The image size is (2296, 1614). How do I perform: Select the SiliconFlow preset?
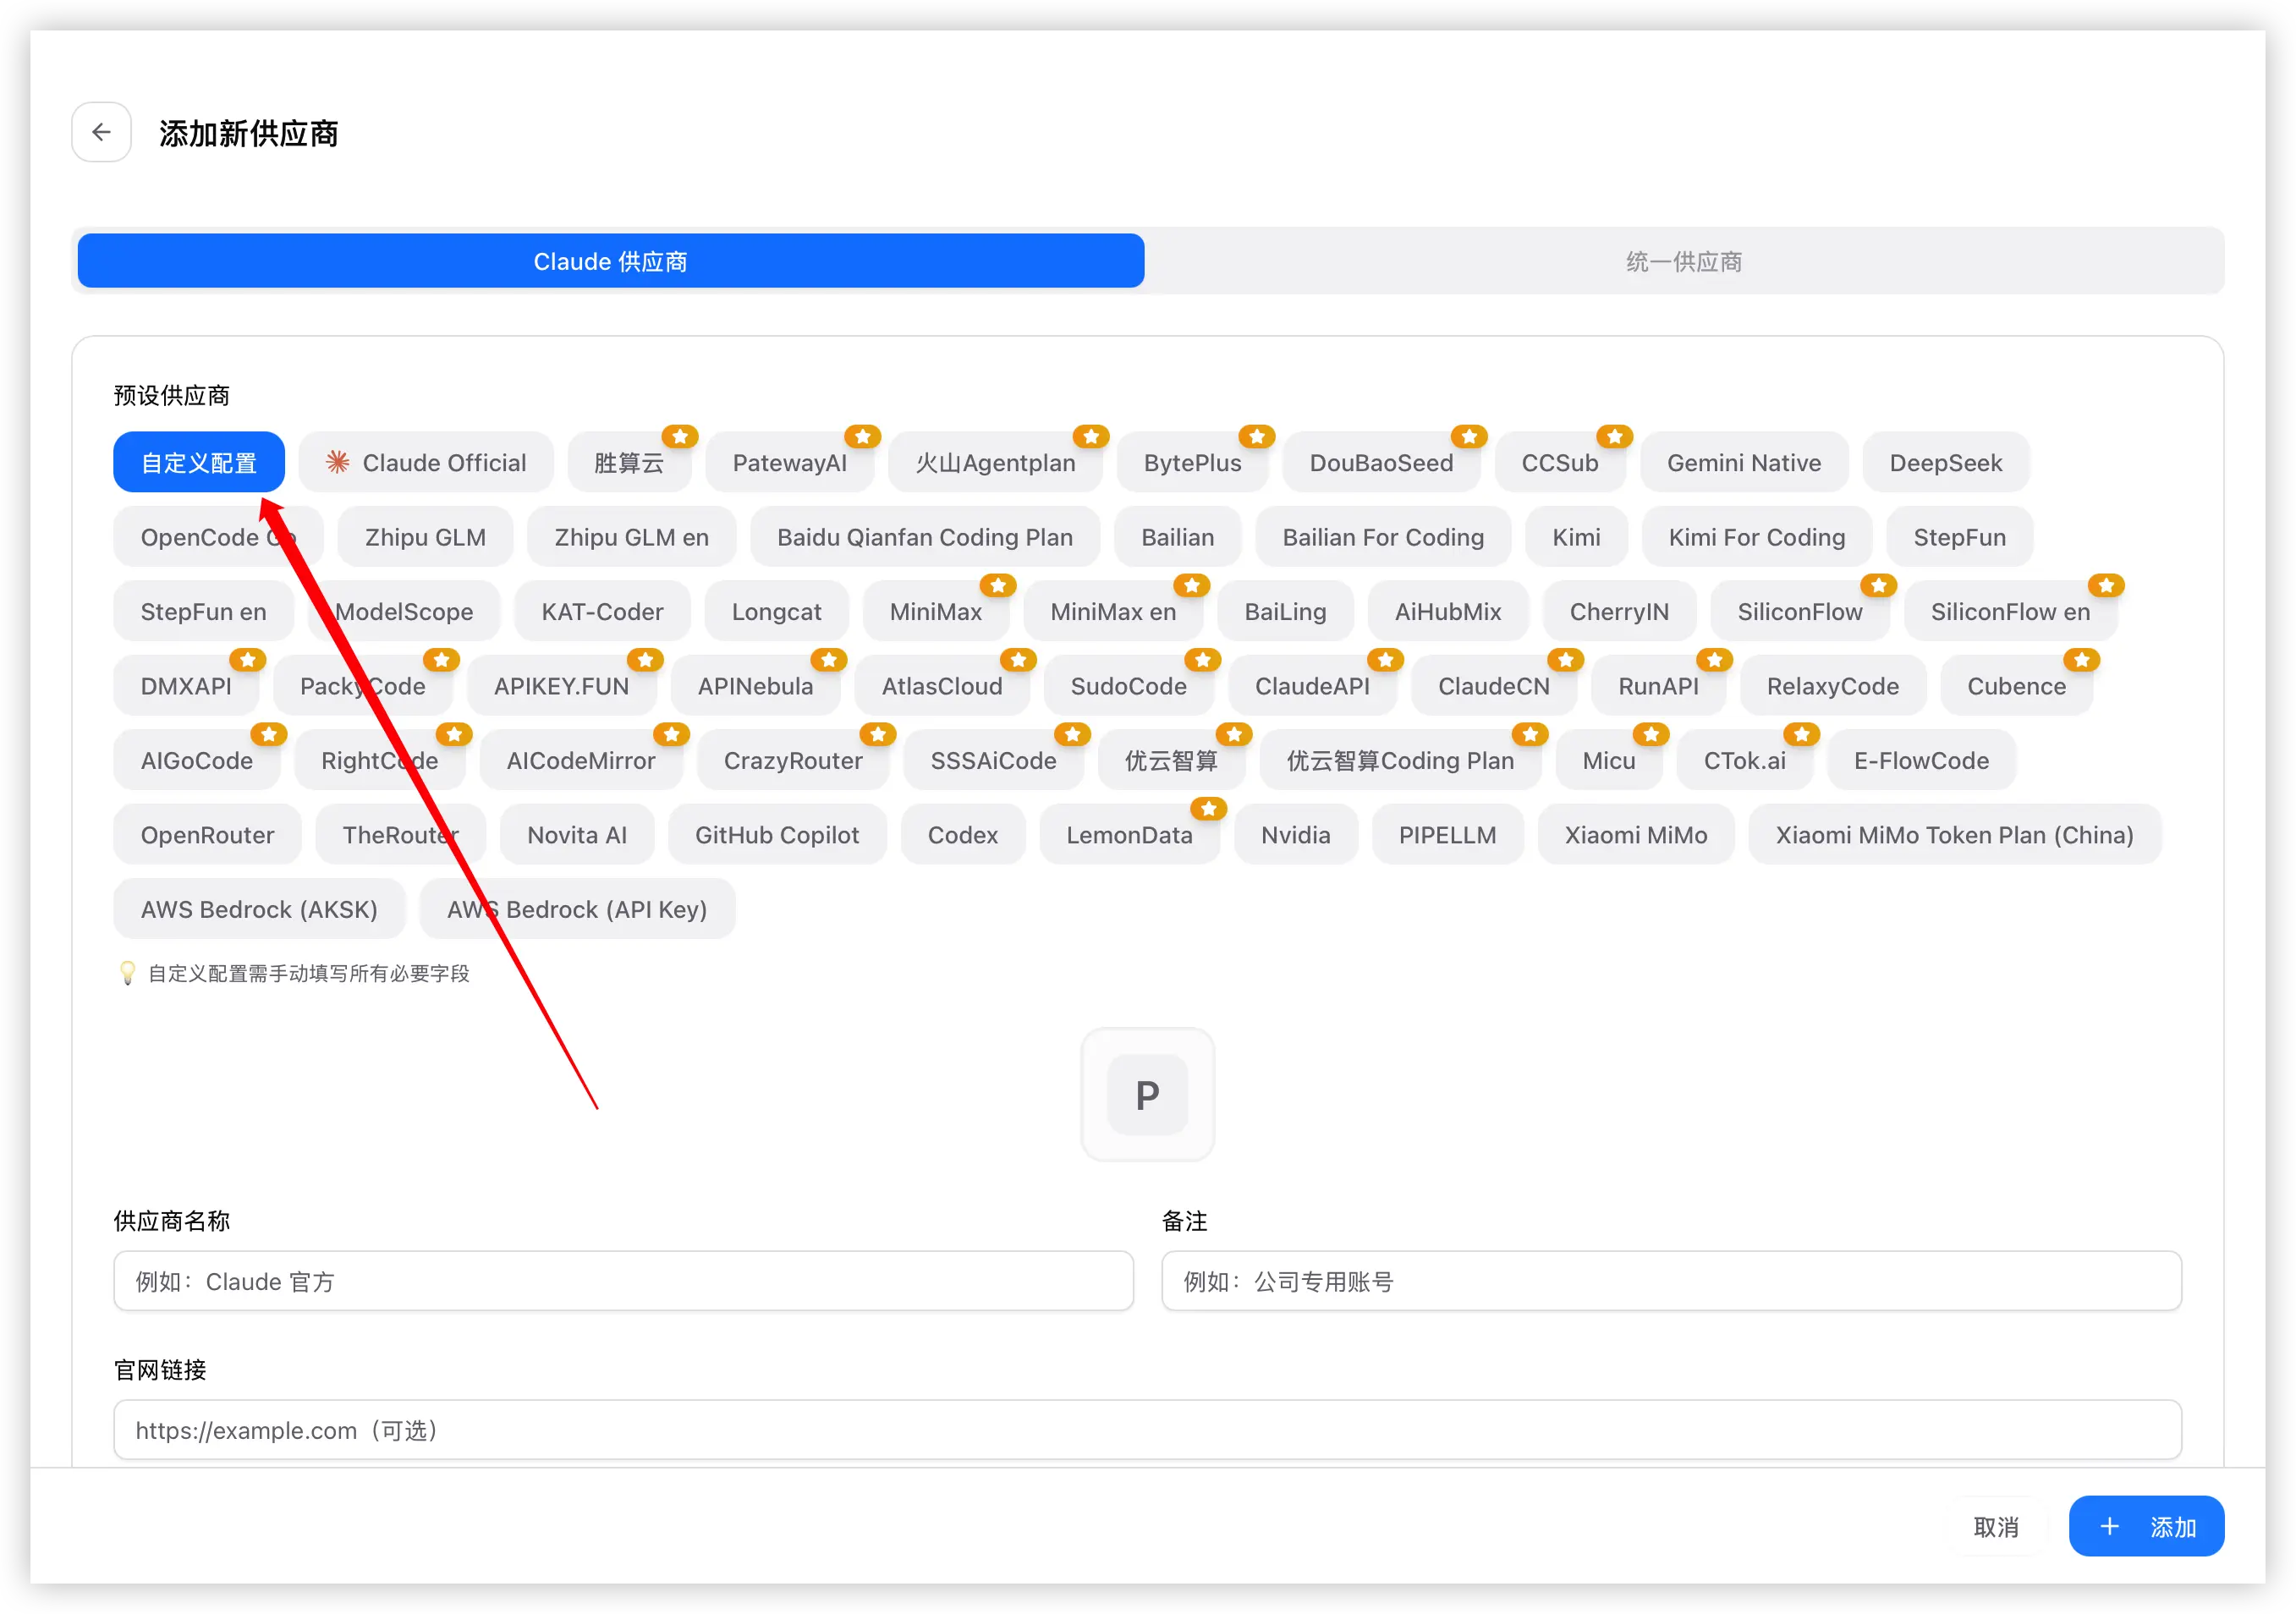1799,611
